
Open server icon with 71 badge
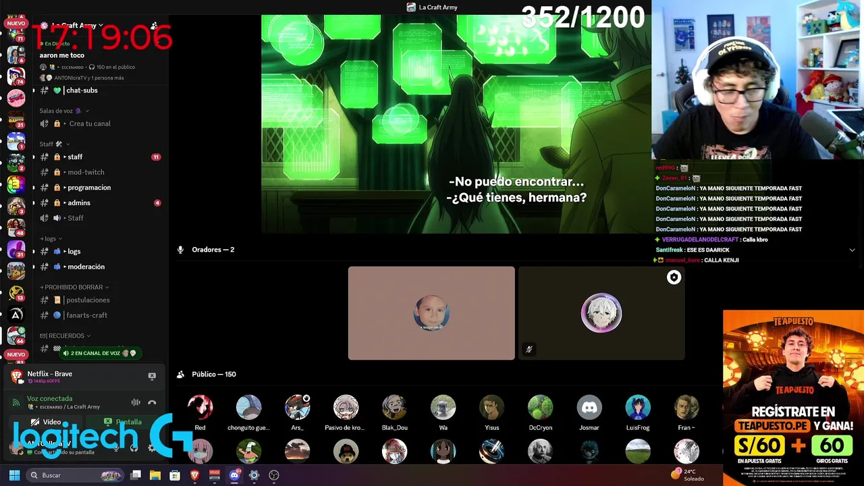(x=16, y=34)
